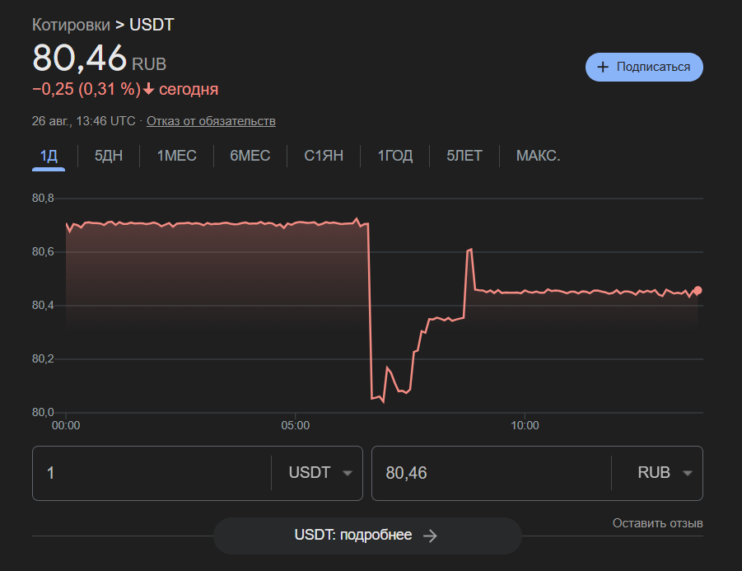Viewport: 742px width, 571px height.
Task: Show the 6МЕС chart range
Action: pyautogui.click(x=250, y=155)
